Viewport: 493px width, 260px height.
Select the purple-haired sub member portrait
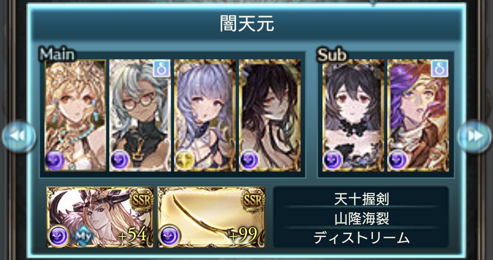(418, 115)
